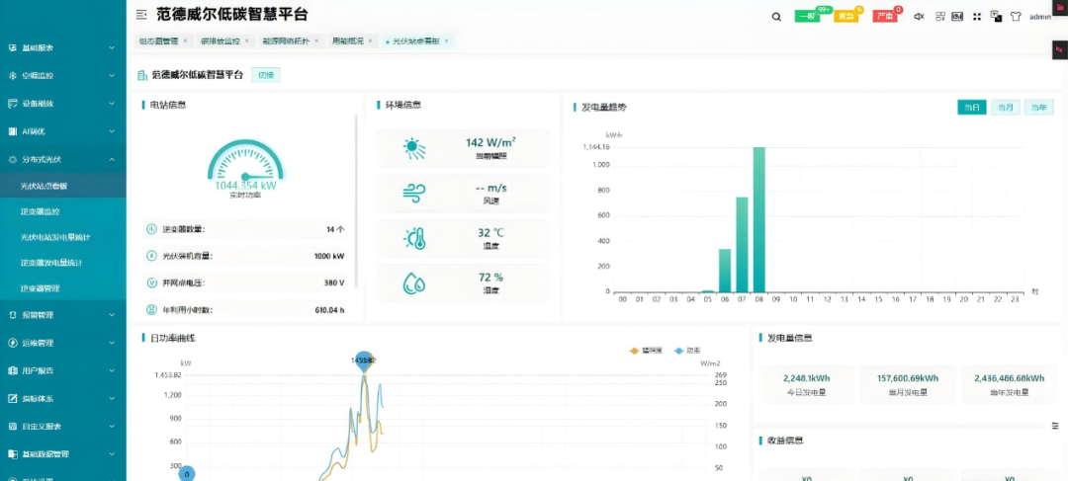Collapse the sidebar with the hamburger icon

pos(141,15)
